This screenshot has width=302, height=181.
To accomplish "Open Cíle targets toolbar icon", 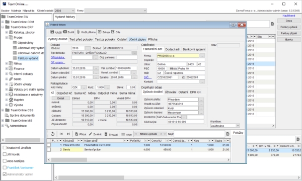I will coord(113,32).
